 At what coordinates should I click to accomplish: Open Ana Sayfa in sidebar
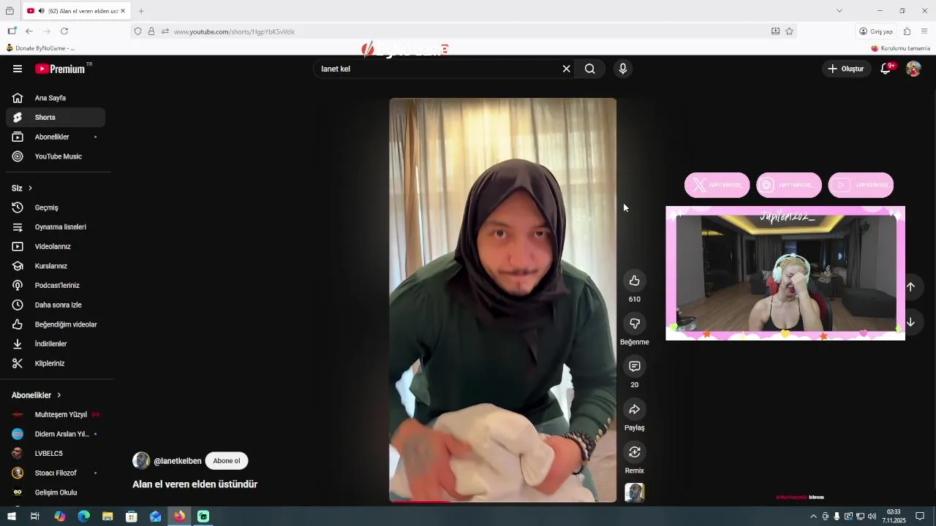click(x=56, y=98)
